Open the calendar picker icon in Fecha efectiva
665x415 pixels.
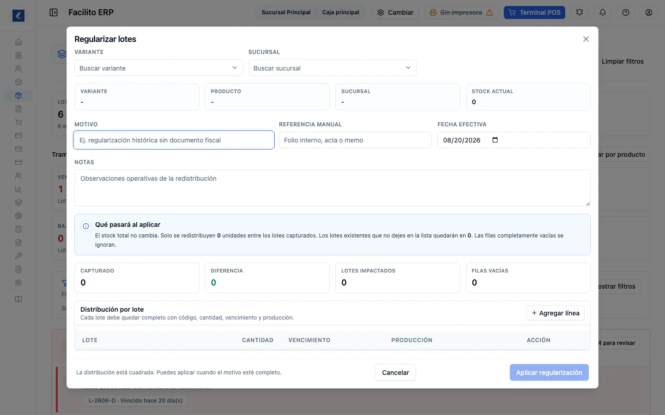[495, 140]
